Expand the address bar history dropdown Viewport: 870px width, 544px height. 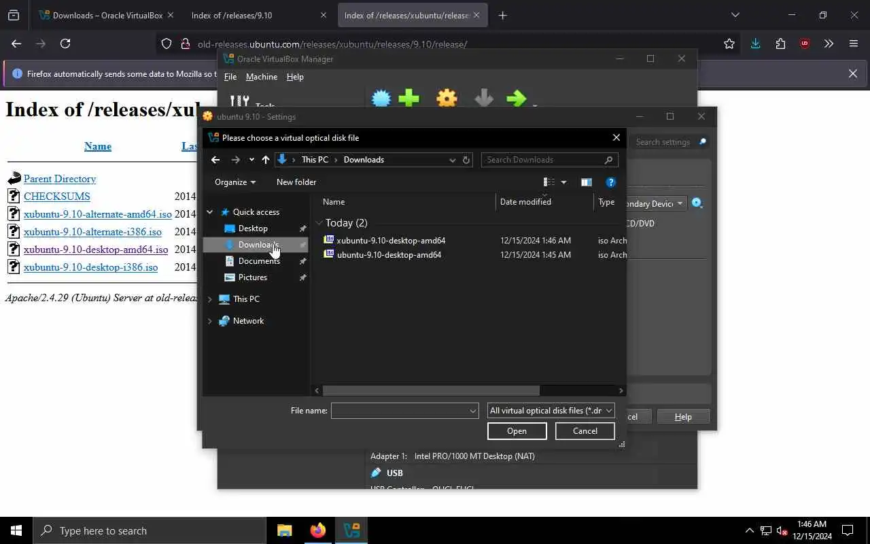[x=452, y=160]
